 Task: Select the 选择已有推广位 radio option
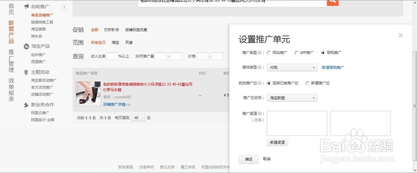pos(269,83)
